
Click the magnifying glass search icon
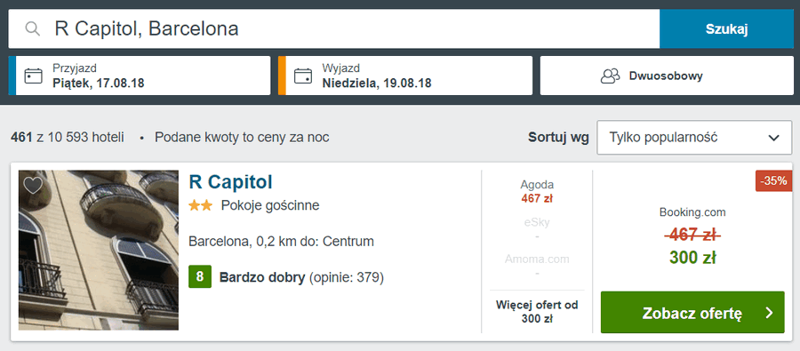(33, 29)
